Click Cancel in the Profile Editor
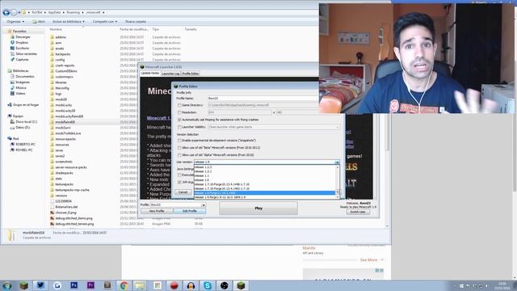The height and width of the screenshot is (291, 517). point(183,192)
